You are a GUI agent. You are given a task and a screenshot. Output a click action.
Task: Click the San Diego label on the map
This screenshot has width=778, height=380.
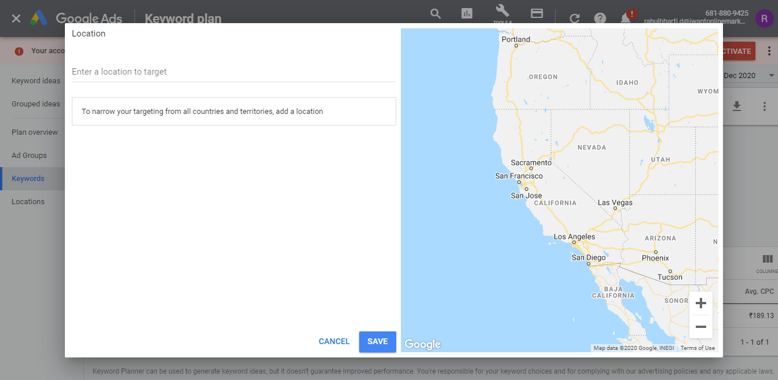pos(589,258)
